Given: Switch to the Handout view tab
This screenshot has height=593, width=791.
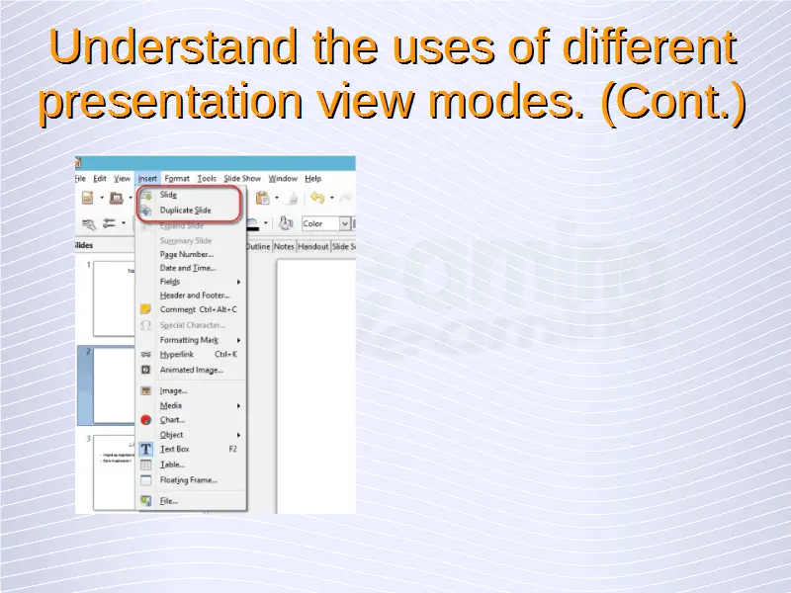Looking at the screenshot, I should [313, 246].
